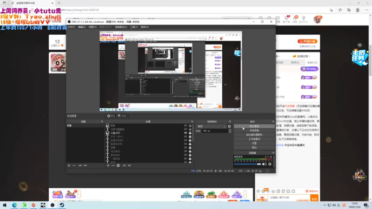Open new browser tab with plus

tap(59, 3)
